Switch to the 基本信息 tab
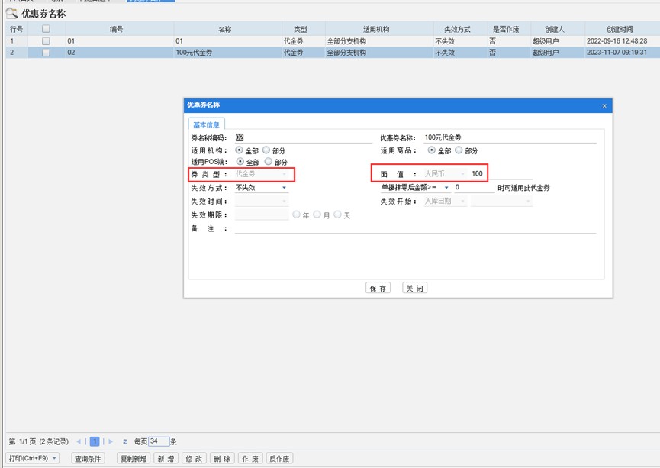 pyautogui.click(x=206, y=124)
